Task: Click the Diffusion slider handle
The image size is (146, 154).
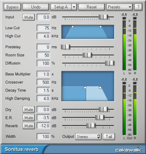Action: tap(110, 63)
